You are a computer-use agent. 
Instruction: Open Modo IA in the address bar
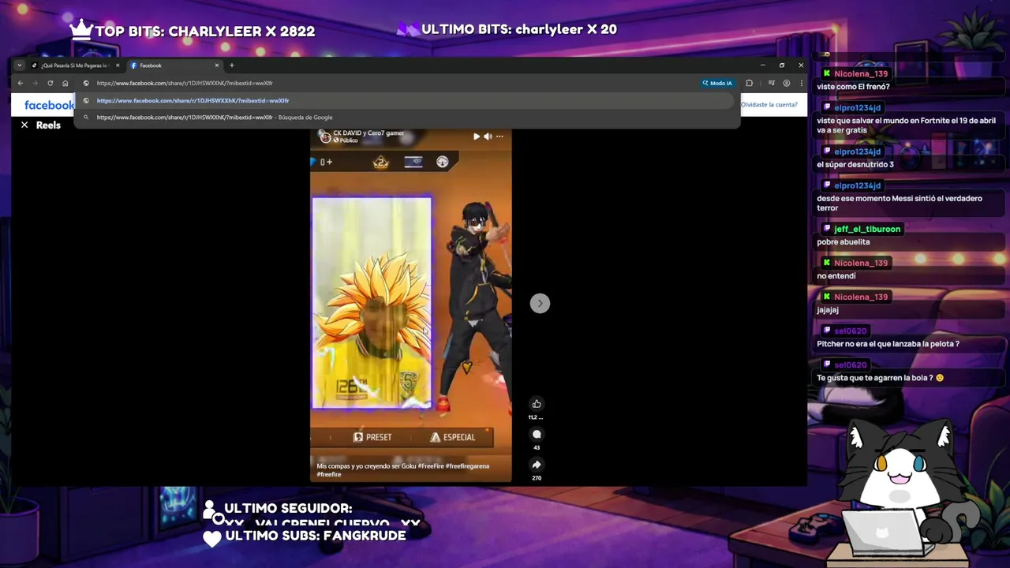pos(717,83)
